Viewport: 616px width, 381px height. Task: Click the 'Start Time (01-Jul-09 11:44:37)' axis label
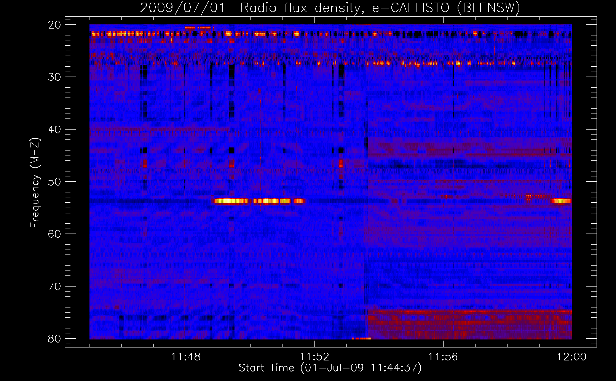click(x=330, y=368)
